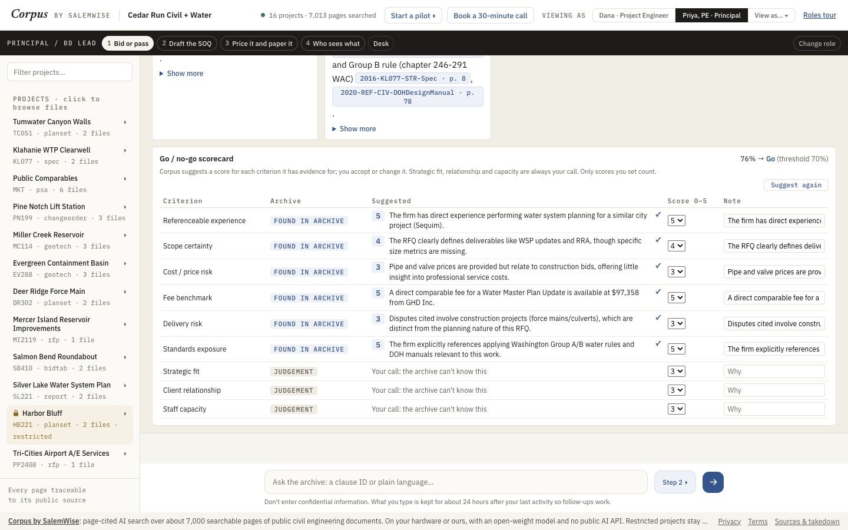
Task: Expand Show more under the WAC citation
Action: [x=354, y=129]
